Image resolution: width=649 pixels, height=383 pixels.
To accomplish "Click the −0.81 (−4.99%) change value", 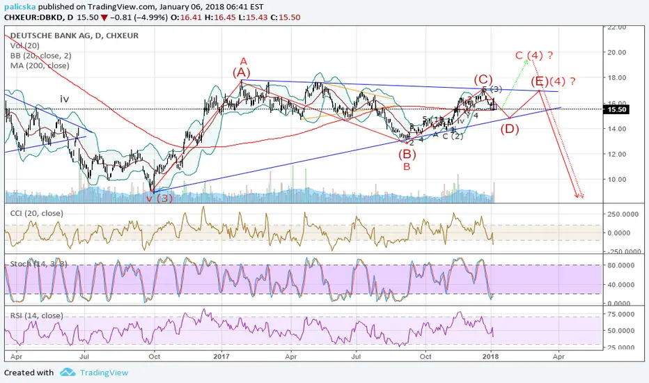I will (x=139, y=17).
